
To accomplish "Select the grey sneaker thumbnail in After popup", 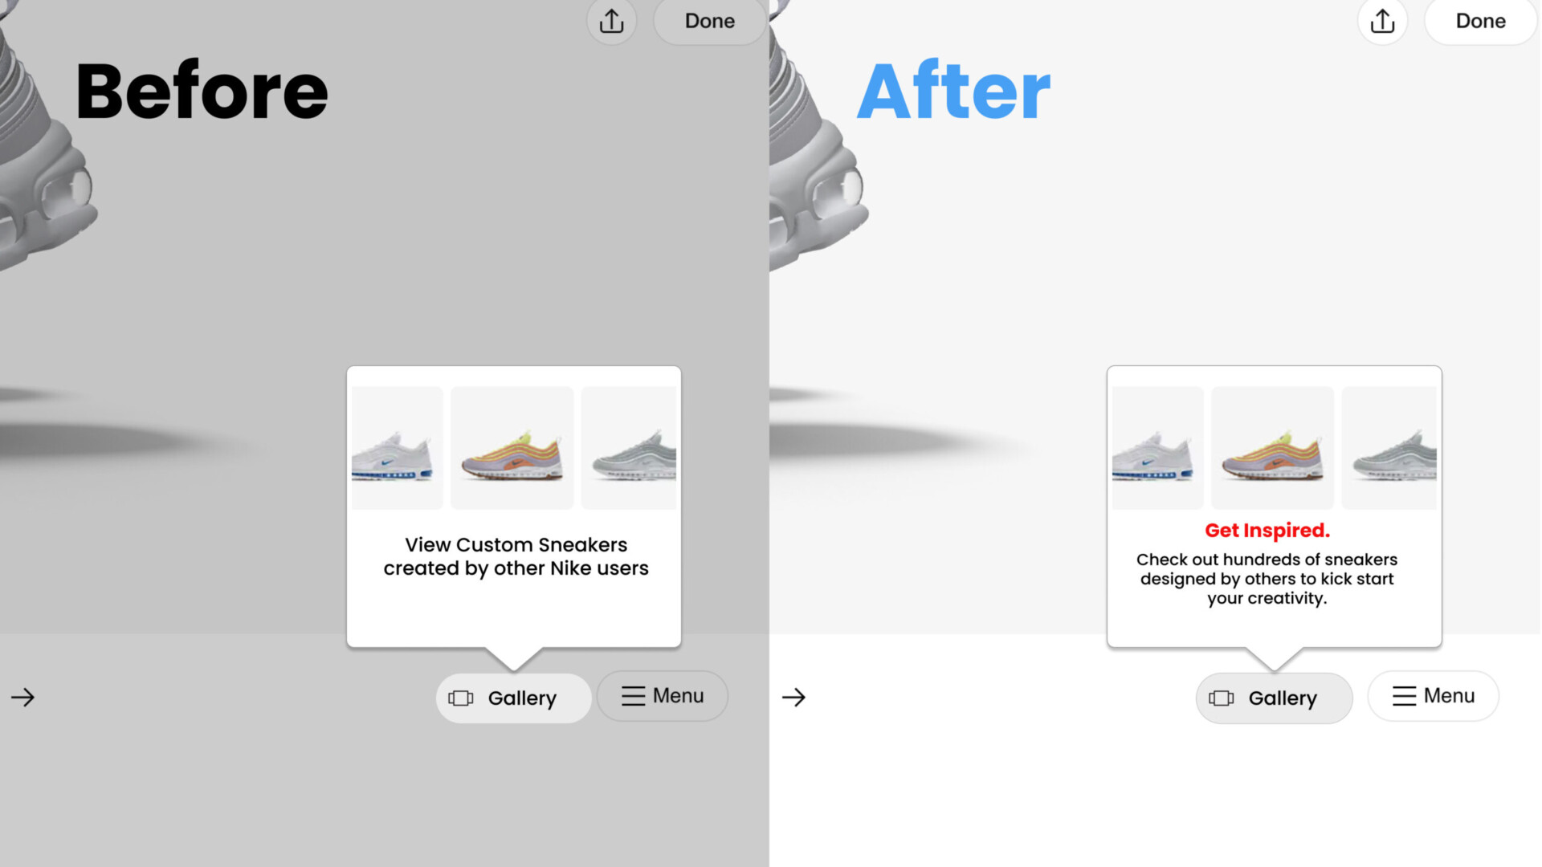I will [1389, 448].
